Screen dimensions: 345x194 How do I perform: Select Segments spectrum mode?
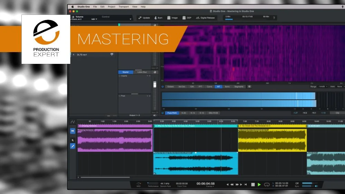(239, 87)
